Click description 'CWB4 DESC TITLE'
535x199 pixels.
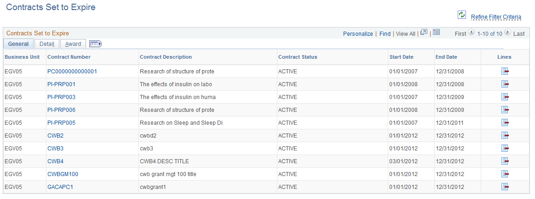[x=165, y=161]
